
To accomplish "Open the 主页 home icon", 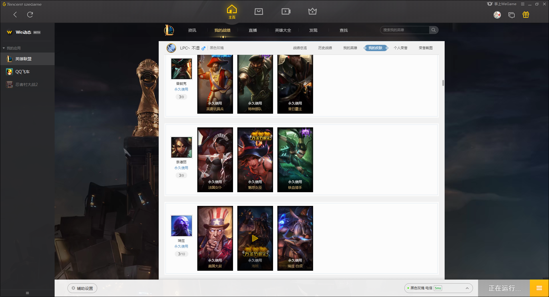I will coord(232,12).
